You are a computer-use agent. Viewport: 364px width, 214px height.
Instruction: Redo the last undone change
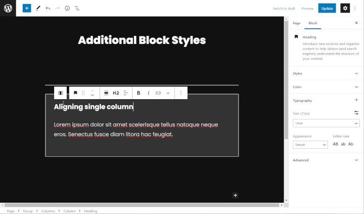57,8
